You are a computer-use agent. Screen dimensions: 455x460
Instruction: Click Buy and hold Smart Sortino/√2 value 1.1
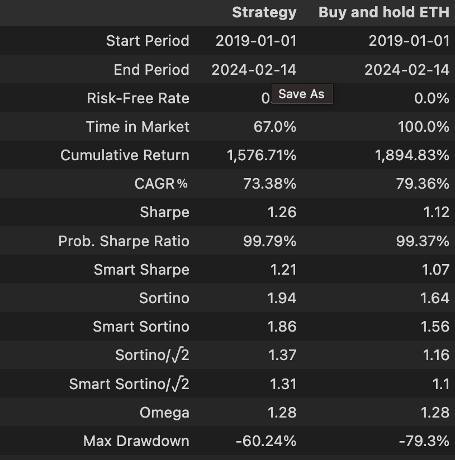(x=441, y=384)
